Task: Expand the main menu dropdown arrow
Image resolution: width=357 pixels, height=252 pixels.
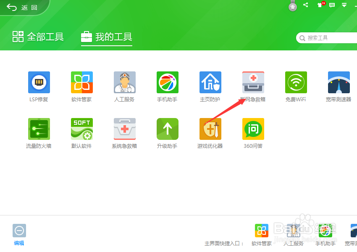Action: [344, 5]
